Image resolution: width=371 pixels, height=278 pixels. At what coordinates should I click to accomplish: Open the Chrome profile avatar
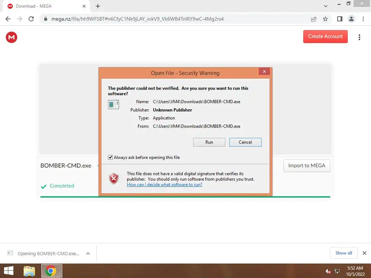pos(351,19)
